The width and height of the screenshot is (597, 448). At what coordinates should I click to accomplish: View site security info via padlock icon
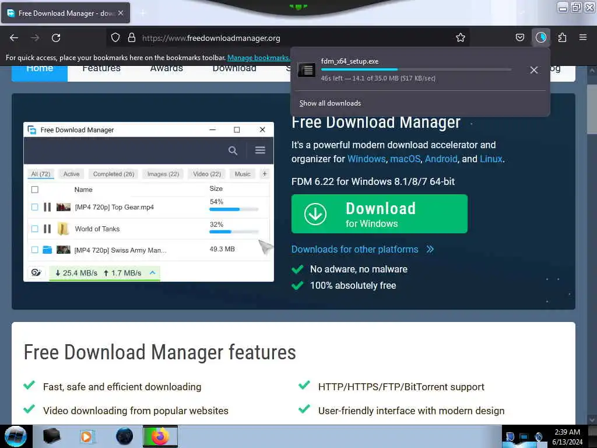tap(132, 38)
